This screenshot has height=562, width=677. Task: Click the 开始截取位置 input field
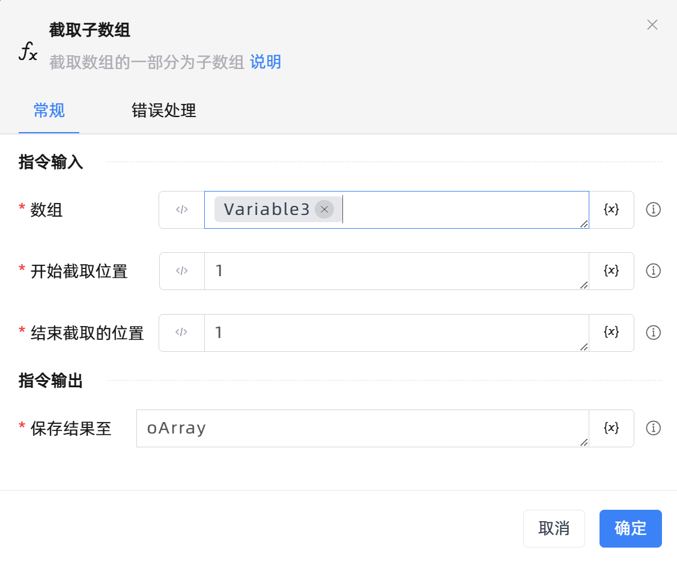[x=395, y=271]
